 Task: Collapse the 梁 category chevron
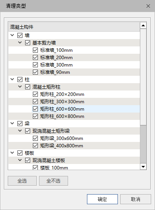[12, 123]
